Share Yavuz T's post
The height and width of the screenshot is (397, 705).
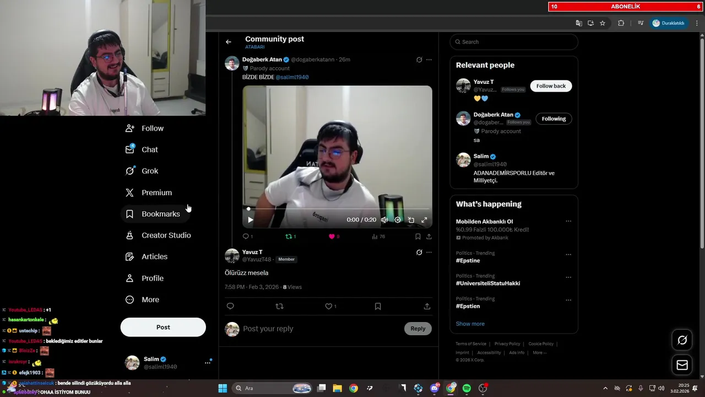(427, 307)
